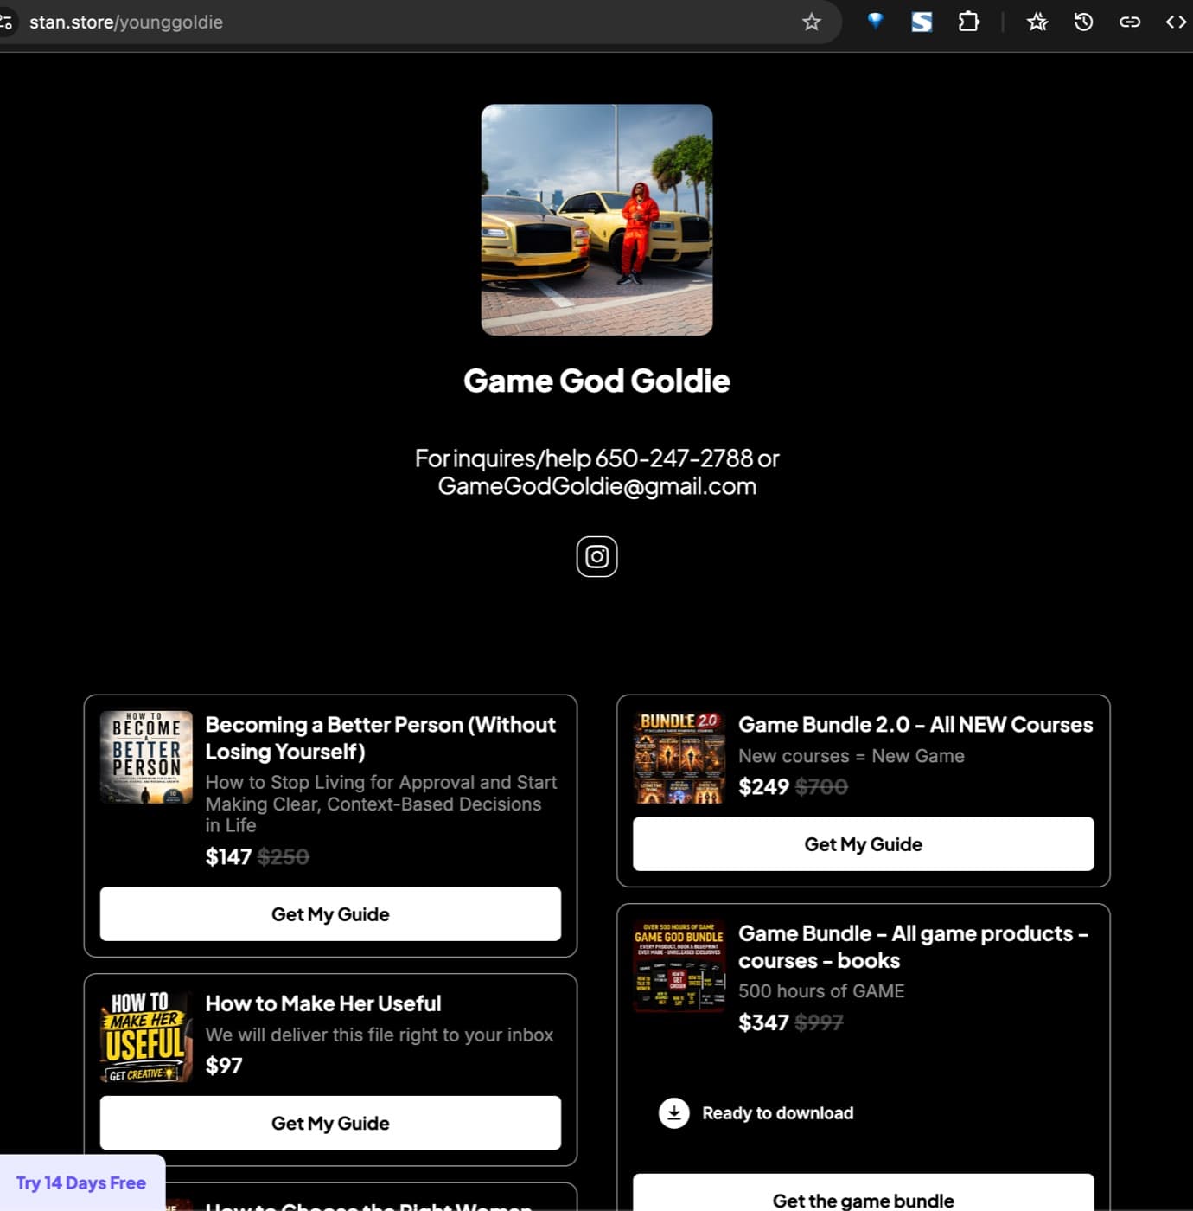Image resolution: width=1193 pixels, height=1211 pixels.
Task: Click the struck-through $997 price
Action: click(819, 1022)
